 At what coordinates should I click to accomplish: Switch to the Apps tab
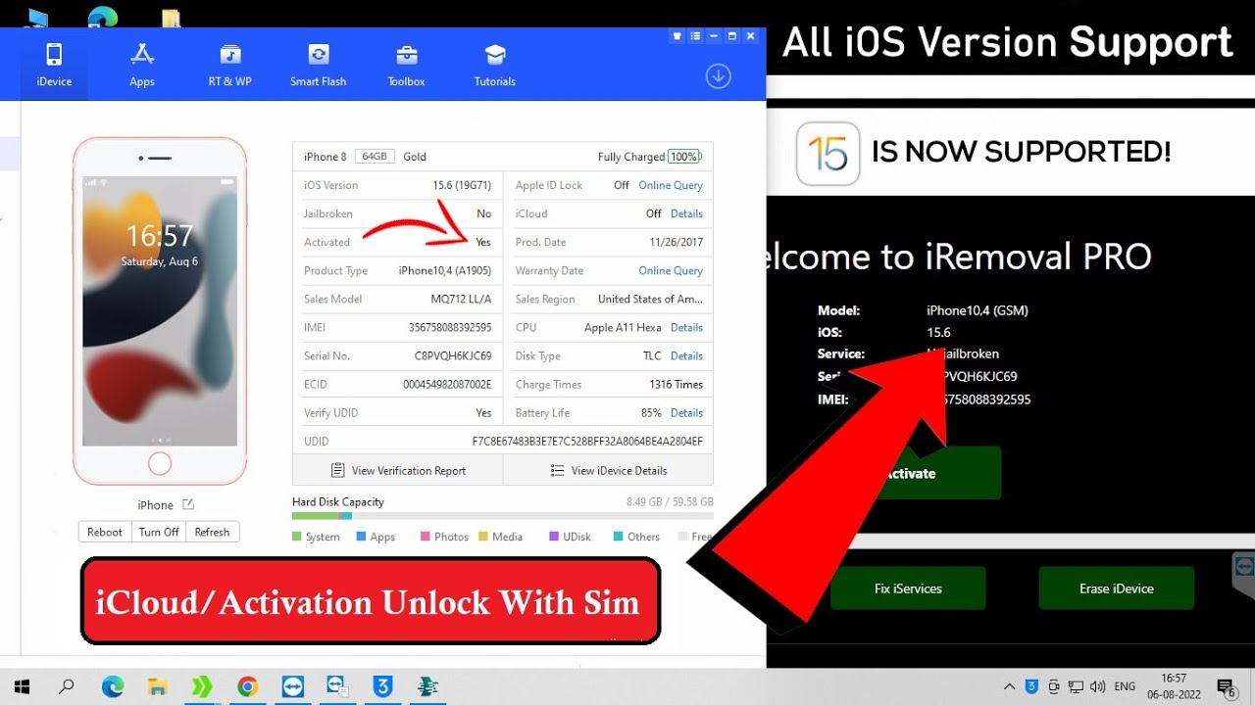pyautogui.click(x=142, y=65)
